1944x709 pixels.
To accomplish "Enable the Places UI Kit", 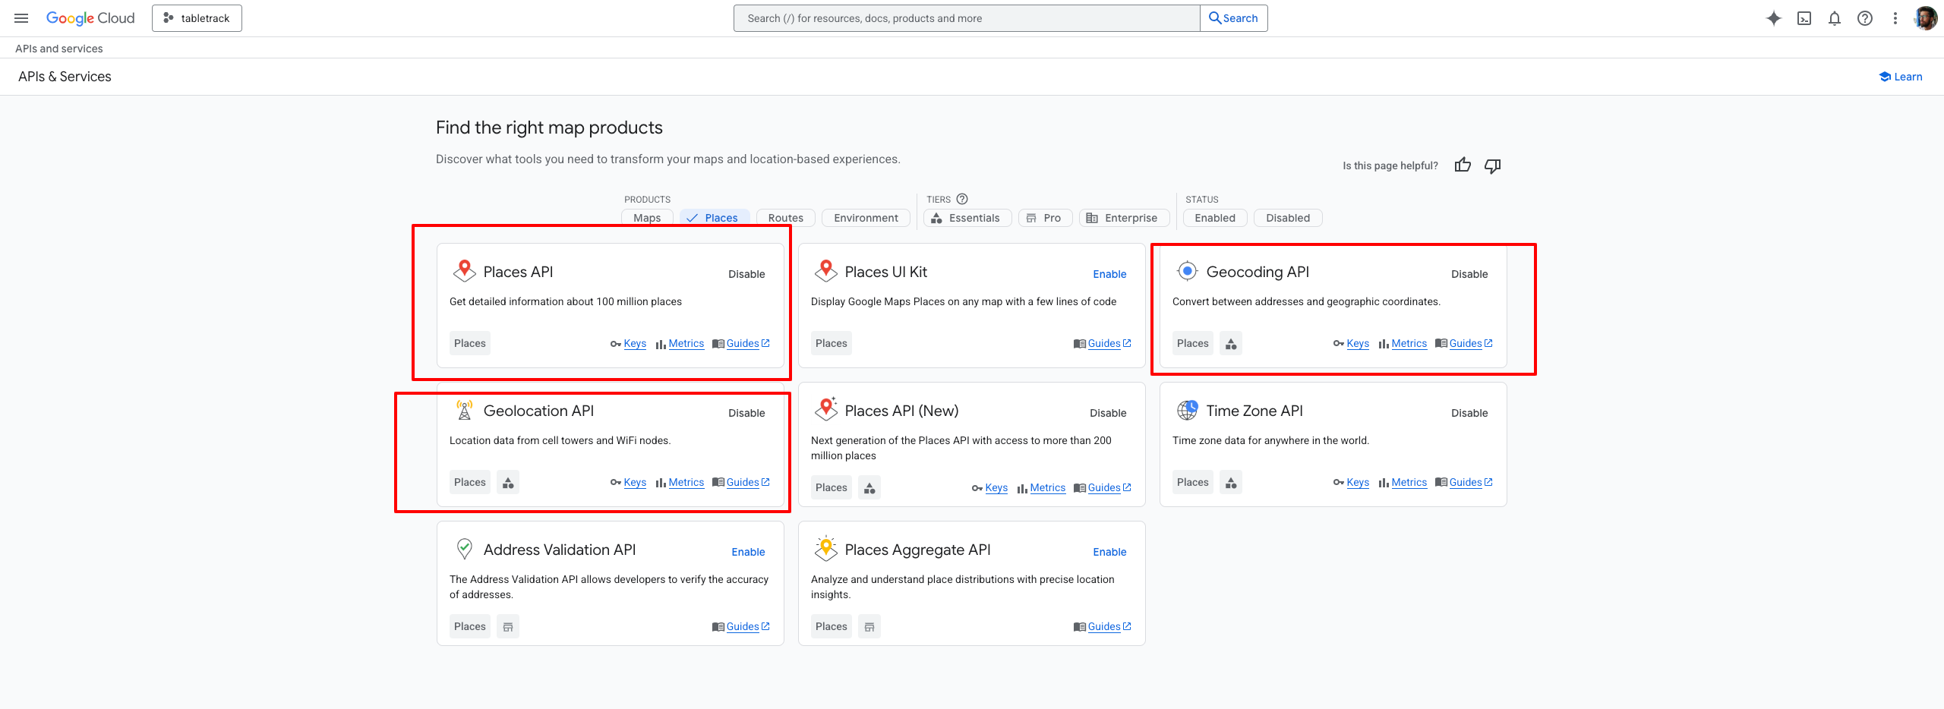I will pyautogui.click(x=1109, y=274).
